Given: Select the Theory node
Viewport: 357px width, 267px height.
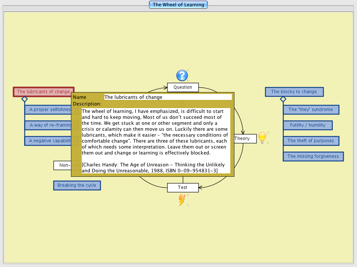Looking at the screenshot, I should 245,139.
